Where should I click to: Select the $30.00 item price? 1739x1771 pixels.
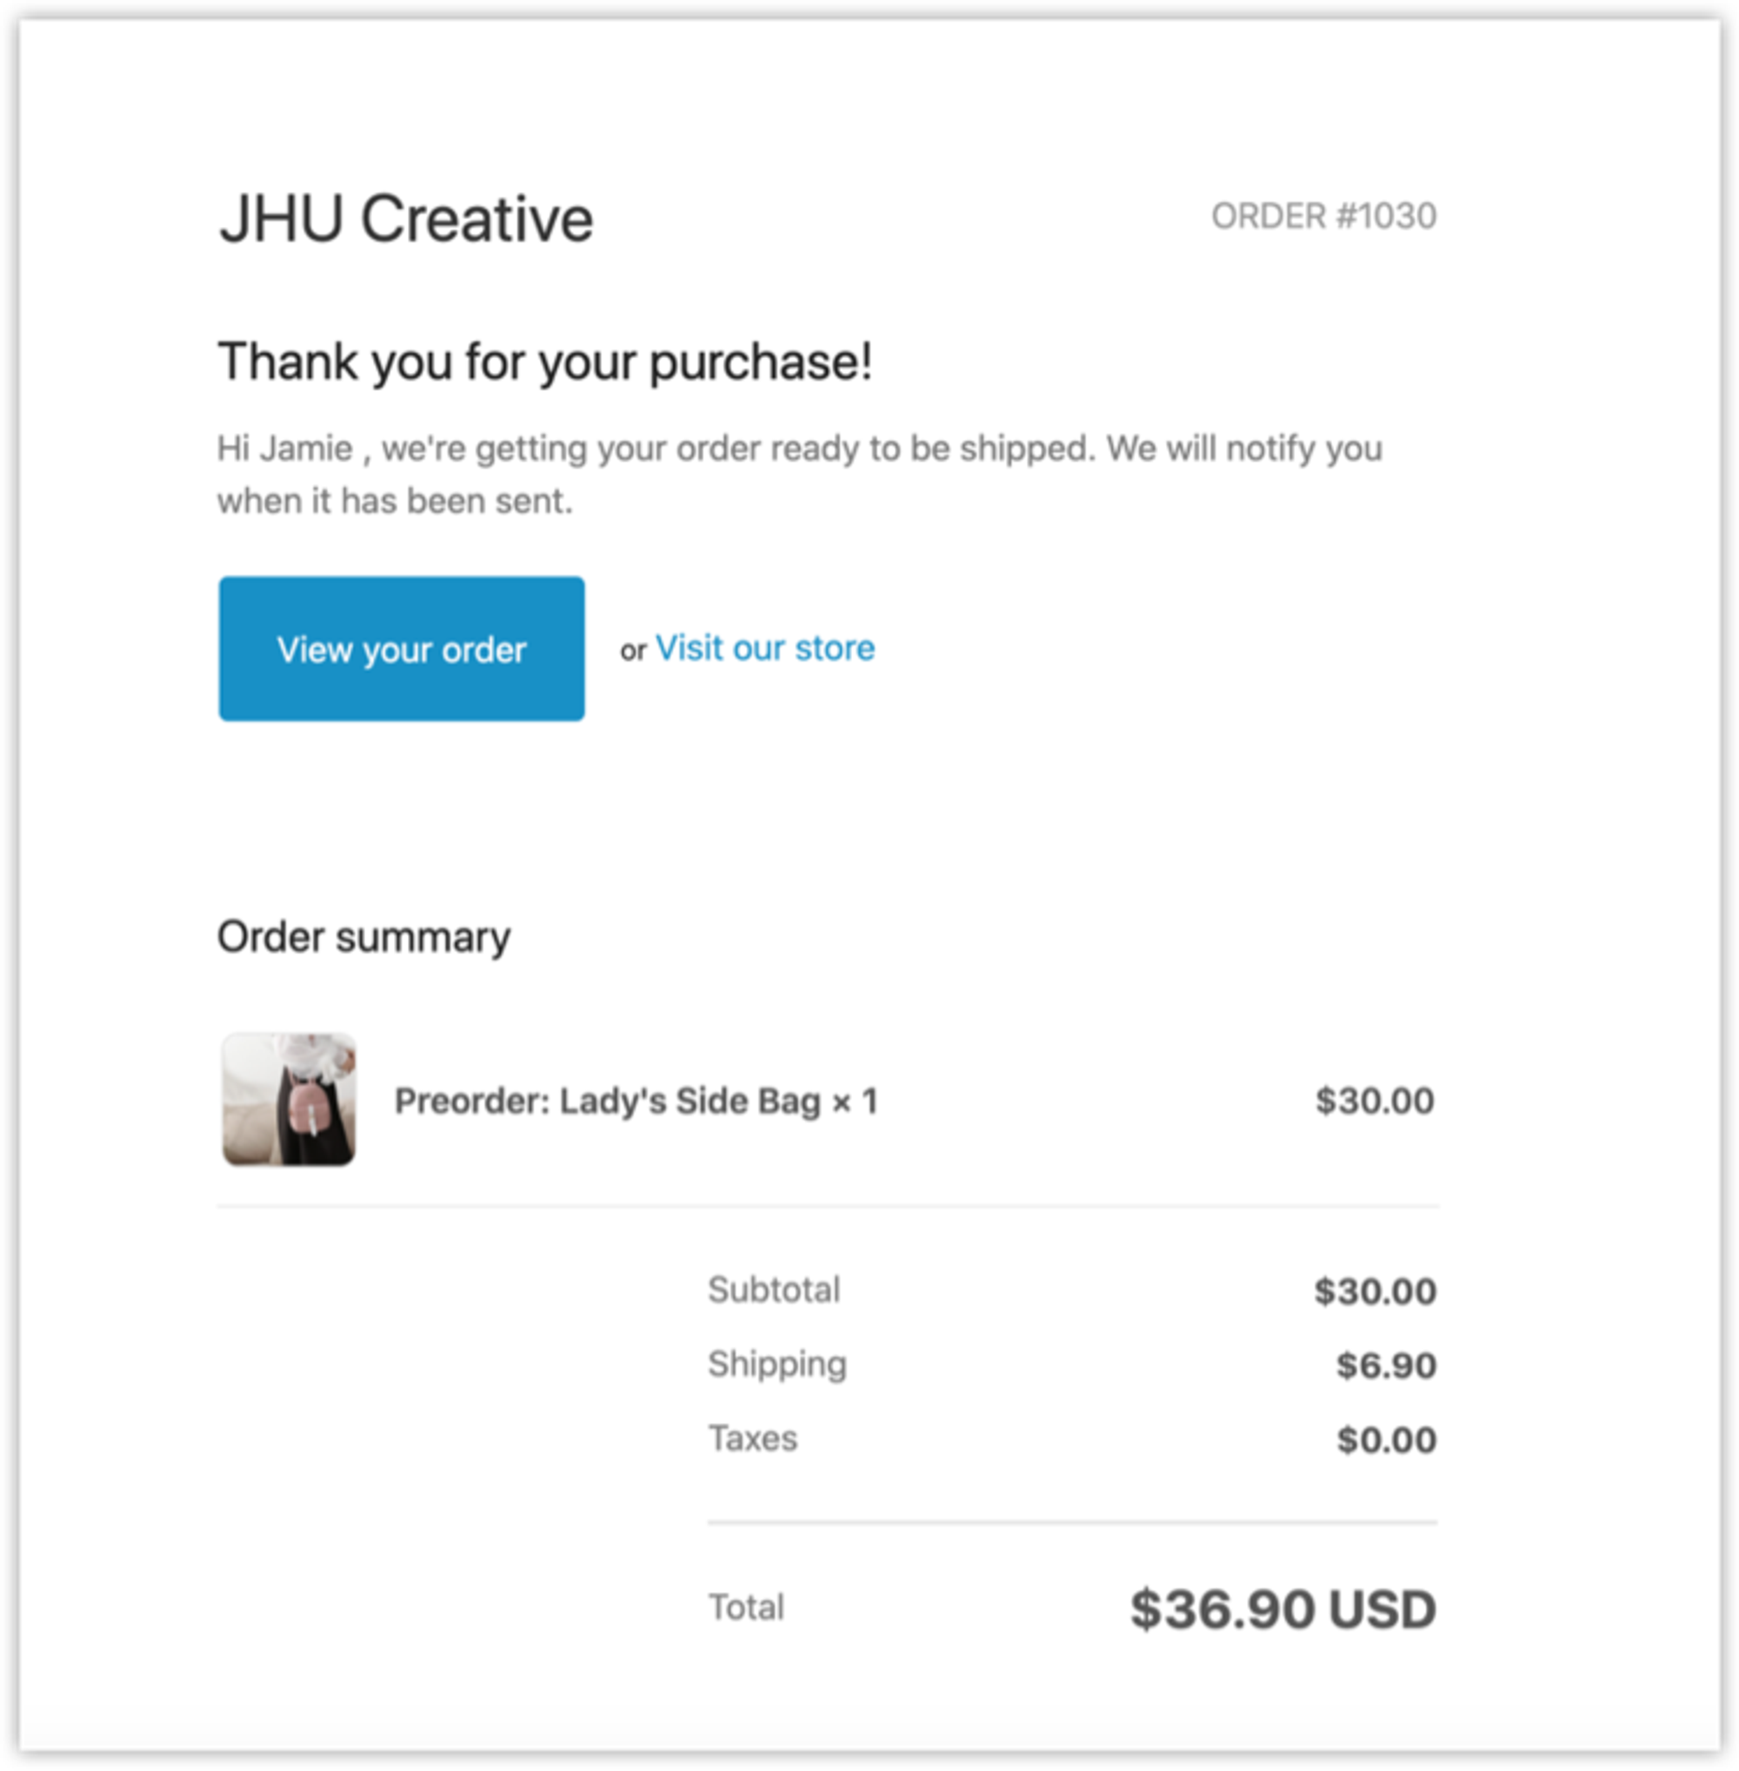1375,1101
